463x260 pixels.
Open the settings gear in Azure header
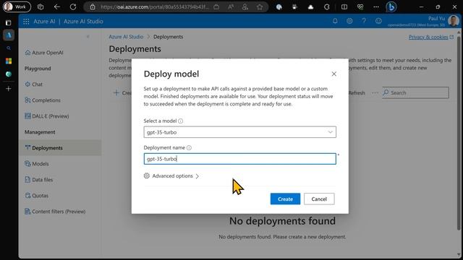349,21
